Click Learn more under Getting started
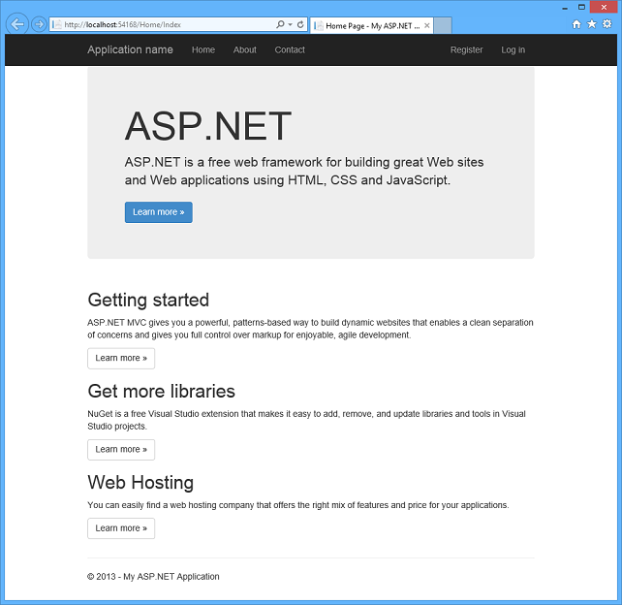 pyautogui.click(x=121, y=358)
